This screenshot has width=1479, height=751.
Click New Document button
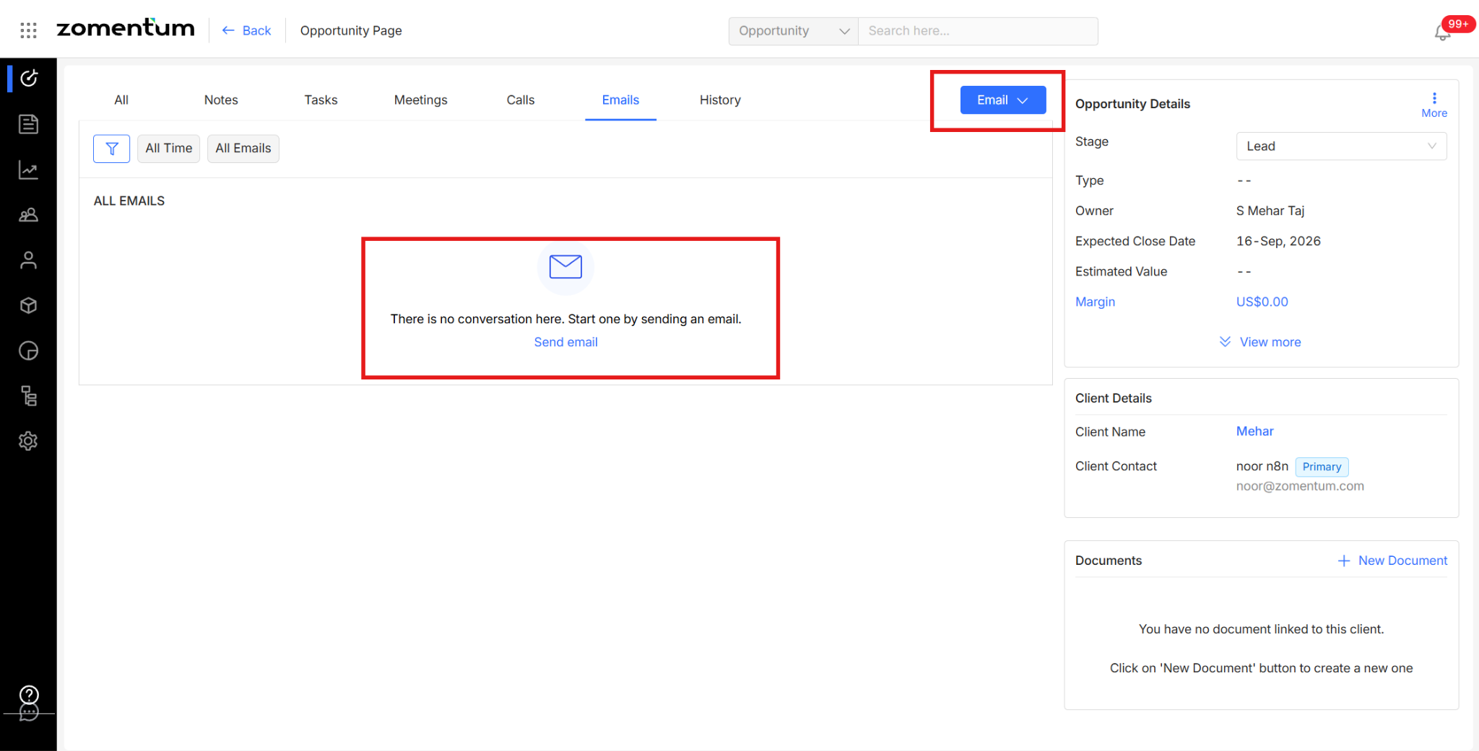tap(1392, 561)
